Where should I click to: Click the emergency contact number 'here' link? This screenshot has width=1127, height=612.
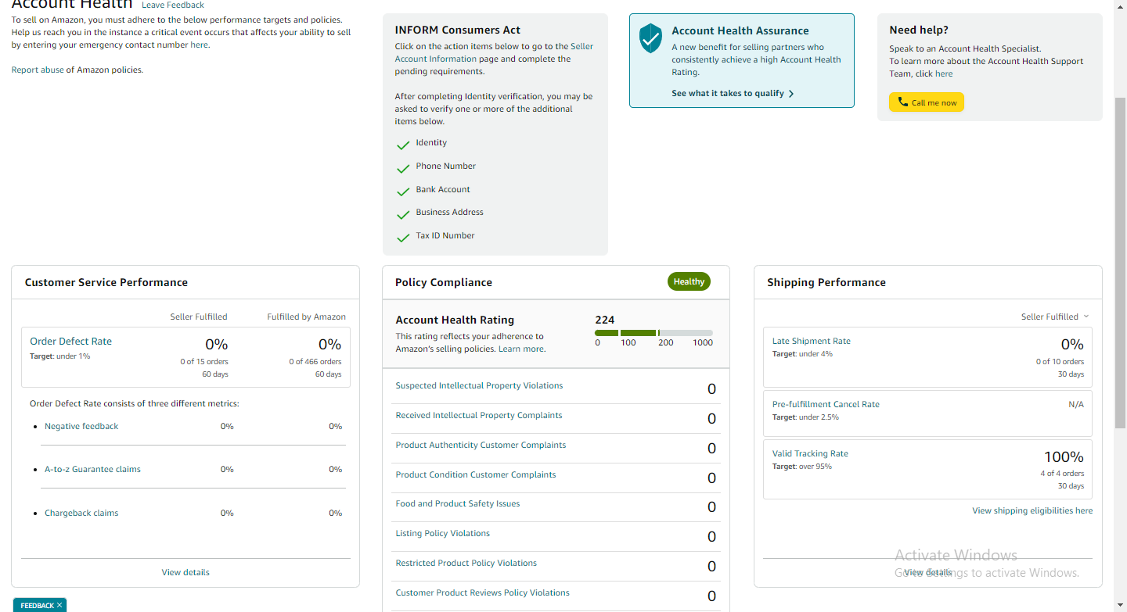click(200, 45)
